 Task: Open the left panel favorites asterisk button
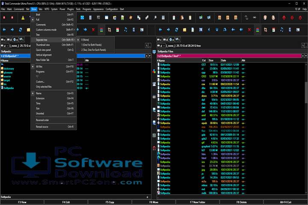(147, 56)
